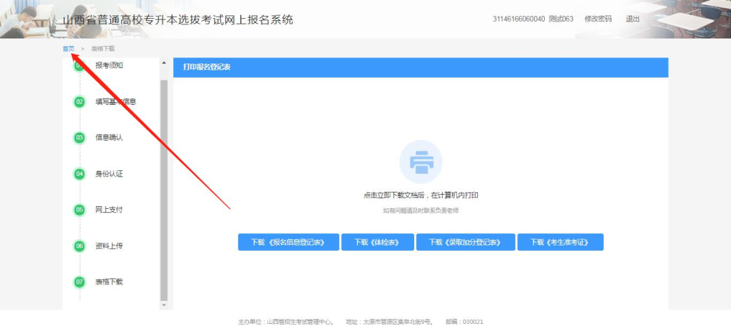Select step 身份认证 in sidebar
Image resolution: width=731 pixels, height=334 pixels.
click(109, 174)
